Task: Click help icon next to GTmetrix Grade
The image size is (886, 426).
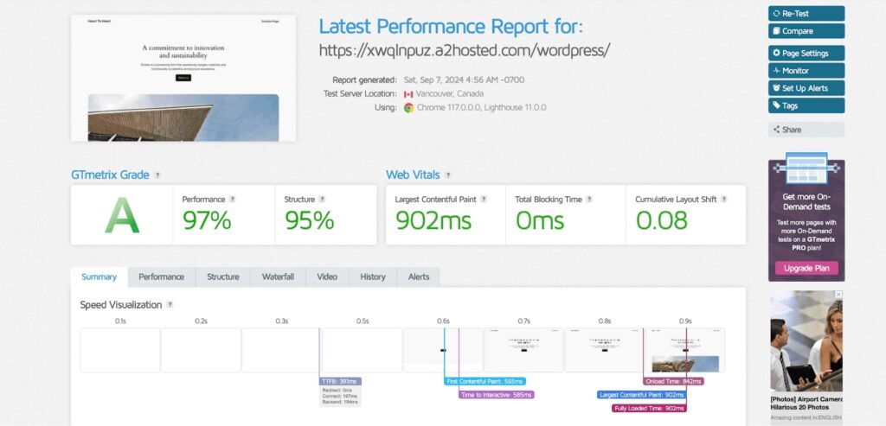Action: pos(157,175)
